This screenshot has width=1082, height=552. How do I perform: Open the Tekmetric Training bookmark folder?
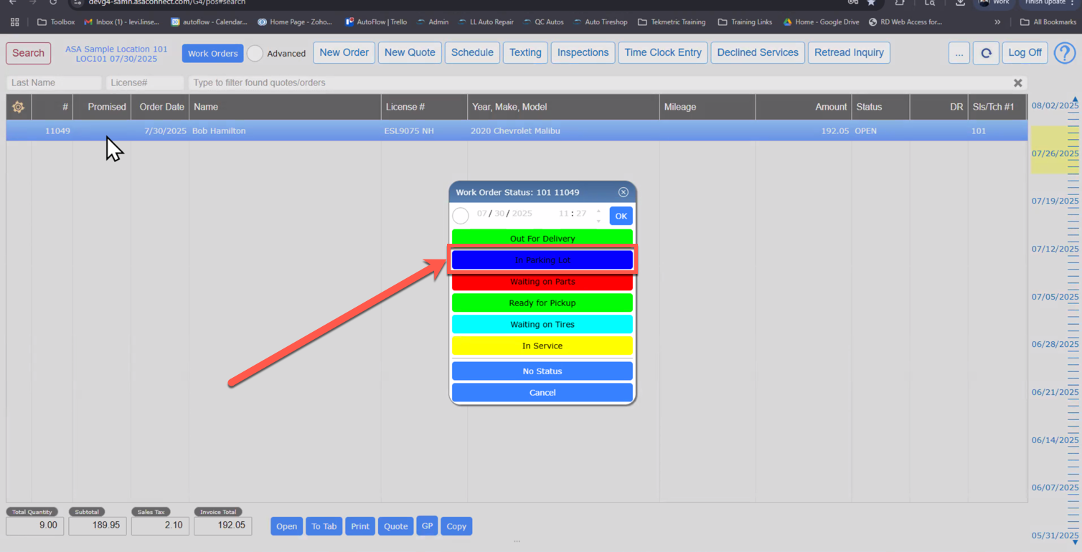point(672,22)
